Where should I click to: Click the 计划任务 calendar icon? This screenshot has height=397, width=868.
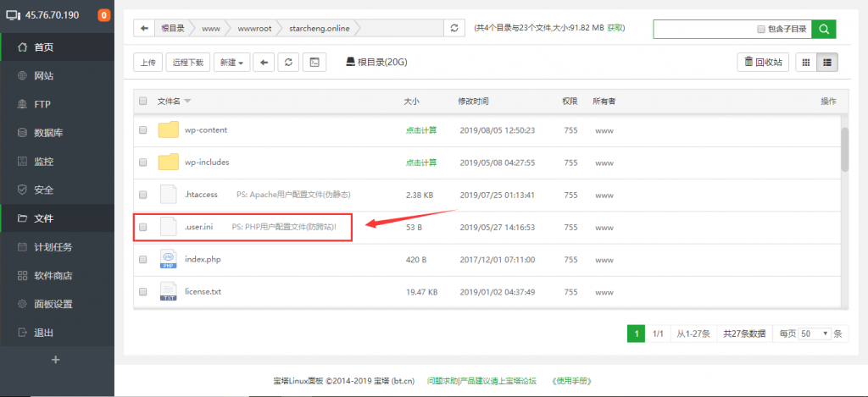pos(22,247)
